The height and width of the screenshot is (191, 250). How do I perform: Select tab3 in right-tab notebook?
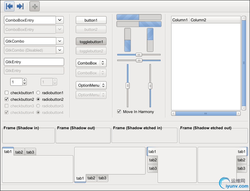[x=241, y=168]
